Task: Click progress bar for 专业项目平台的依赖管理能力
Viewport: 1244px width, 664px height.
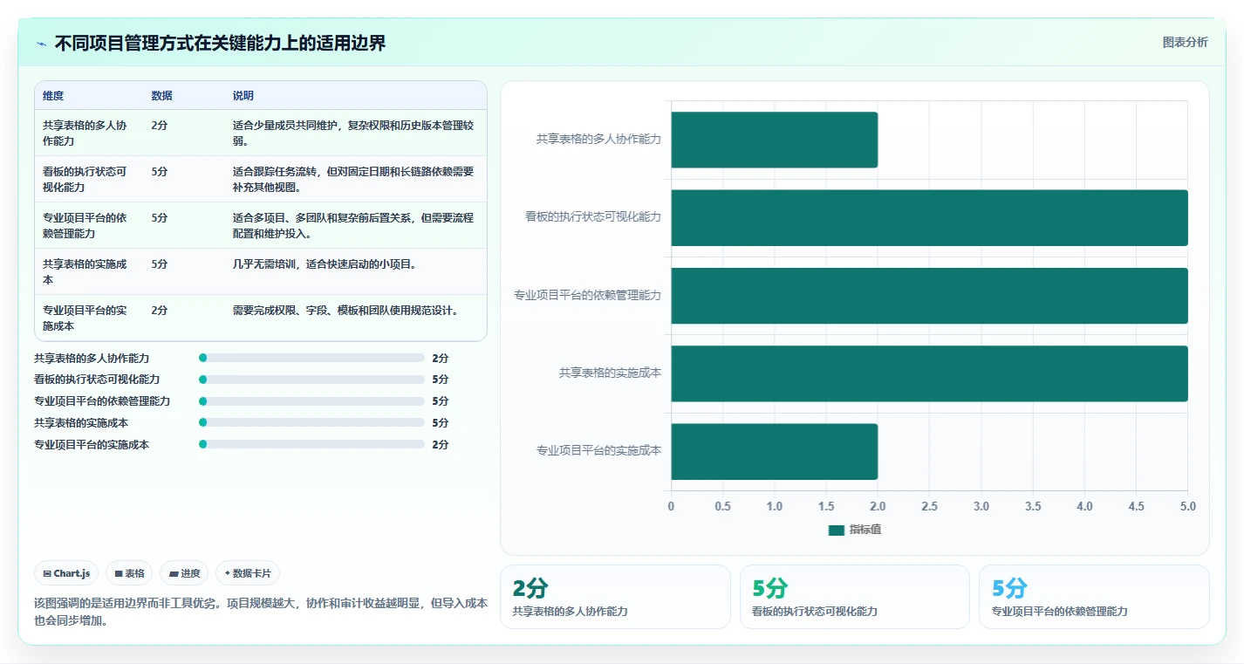Action: 311,401
